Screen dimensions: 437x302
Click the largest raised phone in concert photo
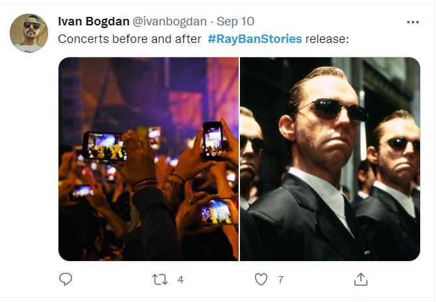tap(104, 146)
